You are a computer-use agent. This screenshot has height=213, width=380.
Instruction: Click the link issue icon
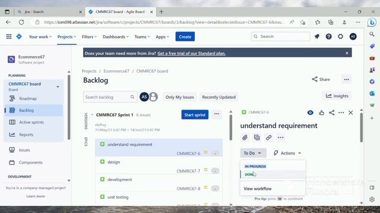pyautogui.click(x=268, y=137)
